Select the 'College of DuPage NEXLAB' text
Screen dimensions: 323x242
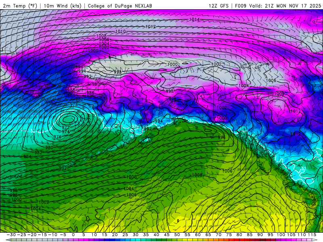pyautogui.click(x=120, y=6)
